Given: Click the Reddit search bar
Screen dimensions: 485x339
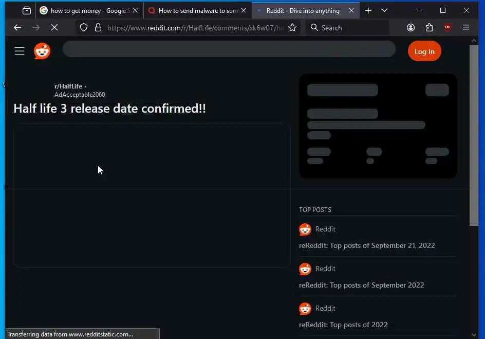Looking at the screenshot, I should tap(229, 49).
